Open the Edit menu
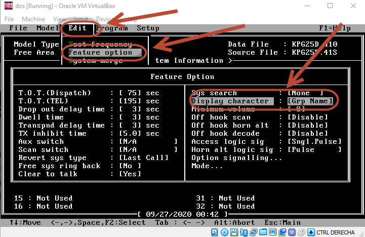 [x=77, y=28]
